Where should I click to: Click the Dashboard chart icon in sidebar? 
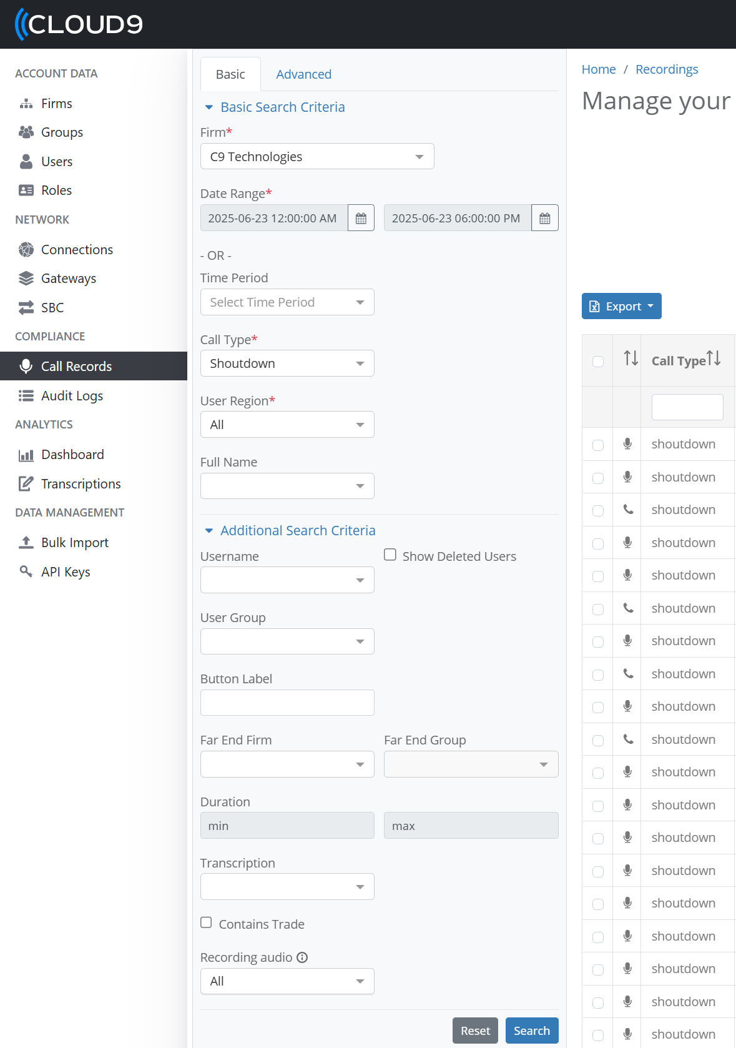pos(26,455)
